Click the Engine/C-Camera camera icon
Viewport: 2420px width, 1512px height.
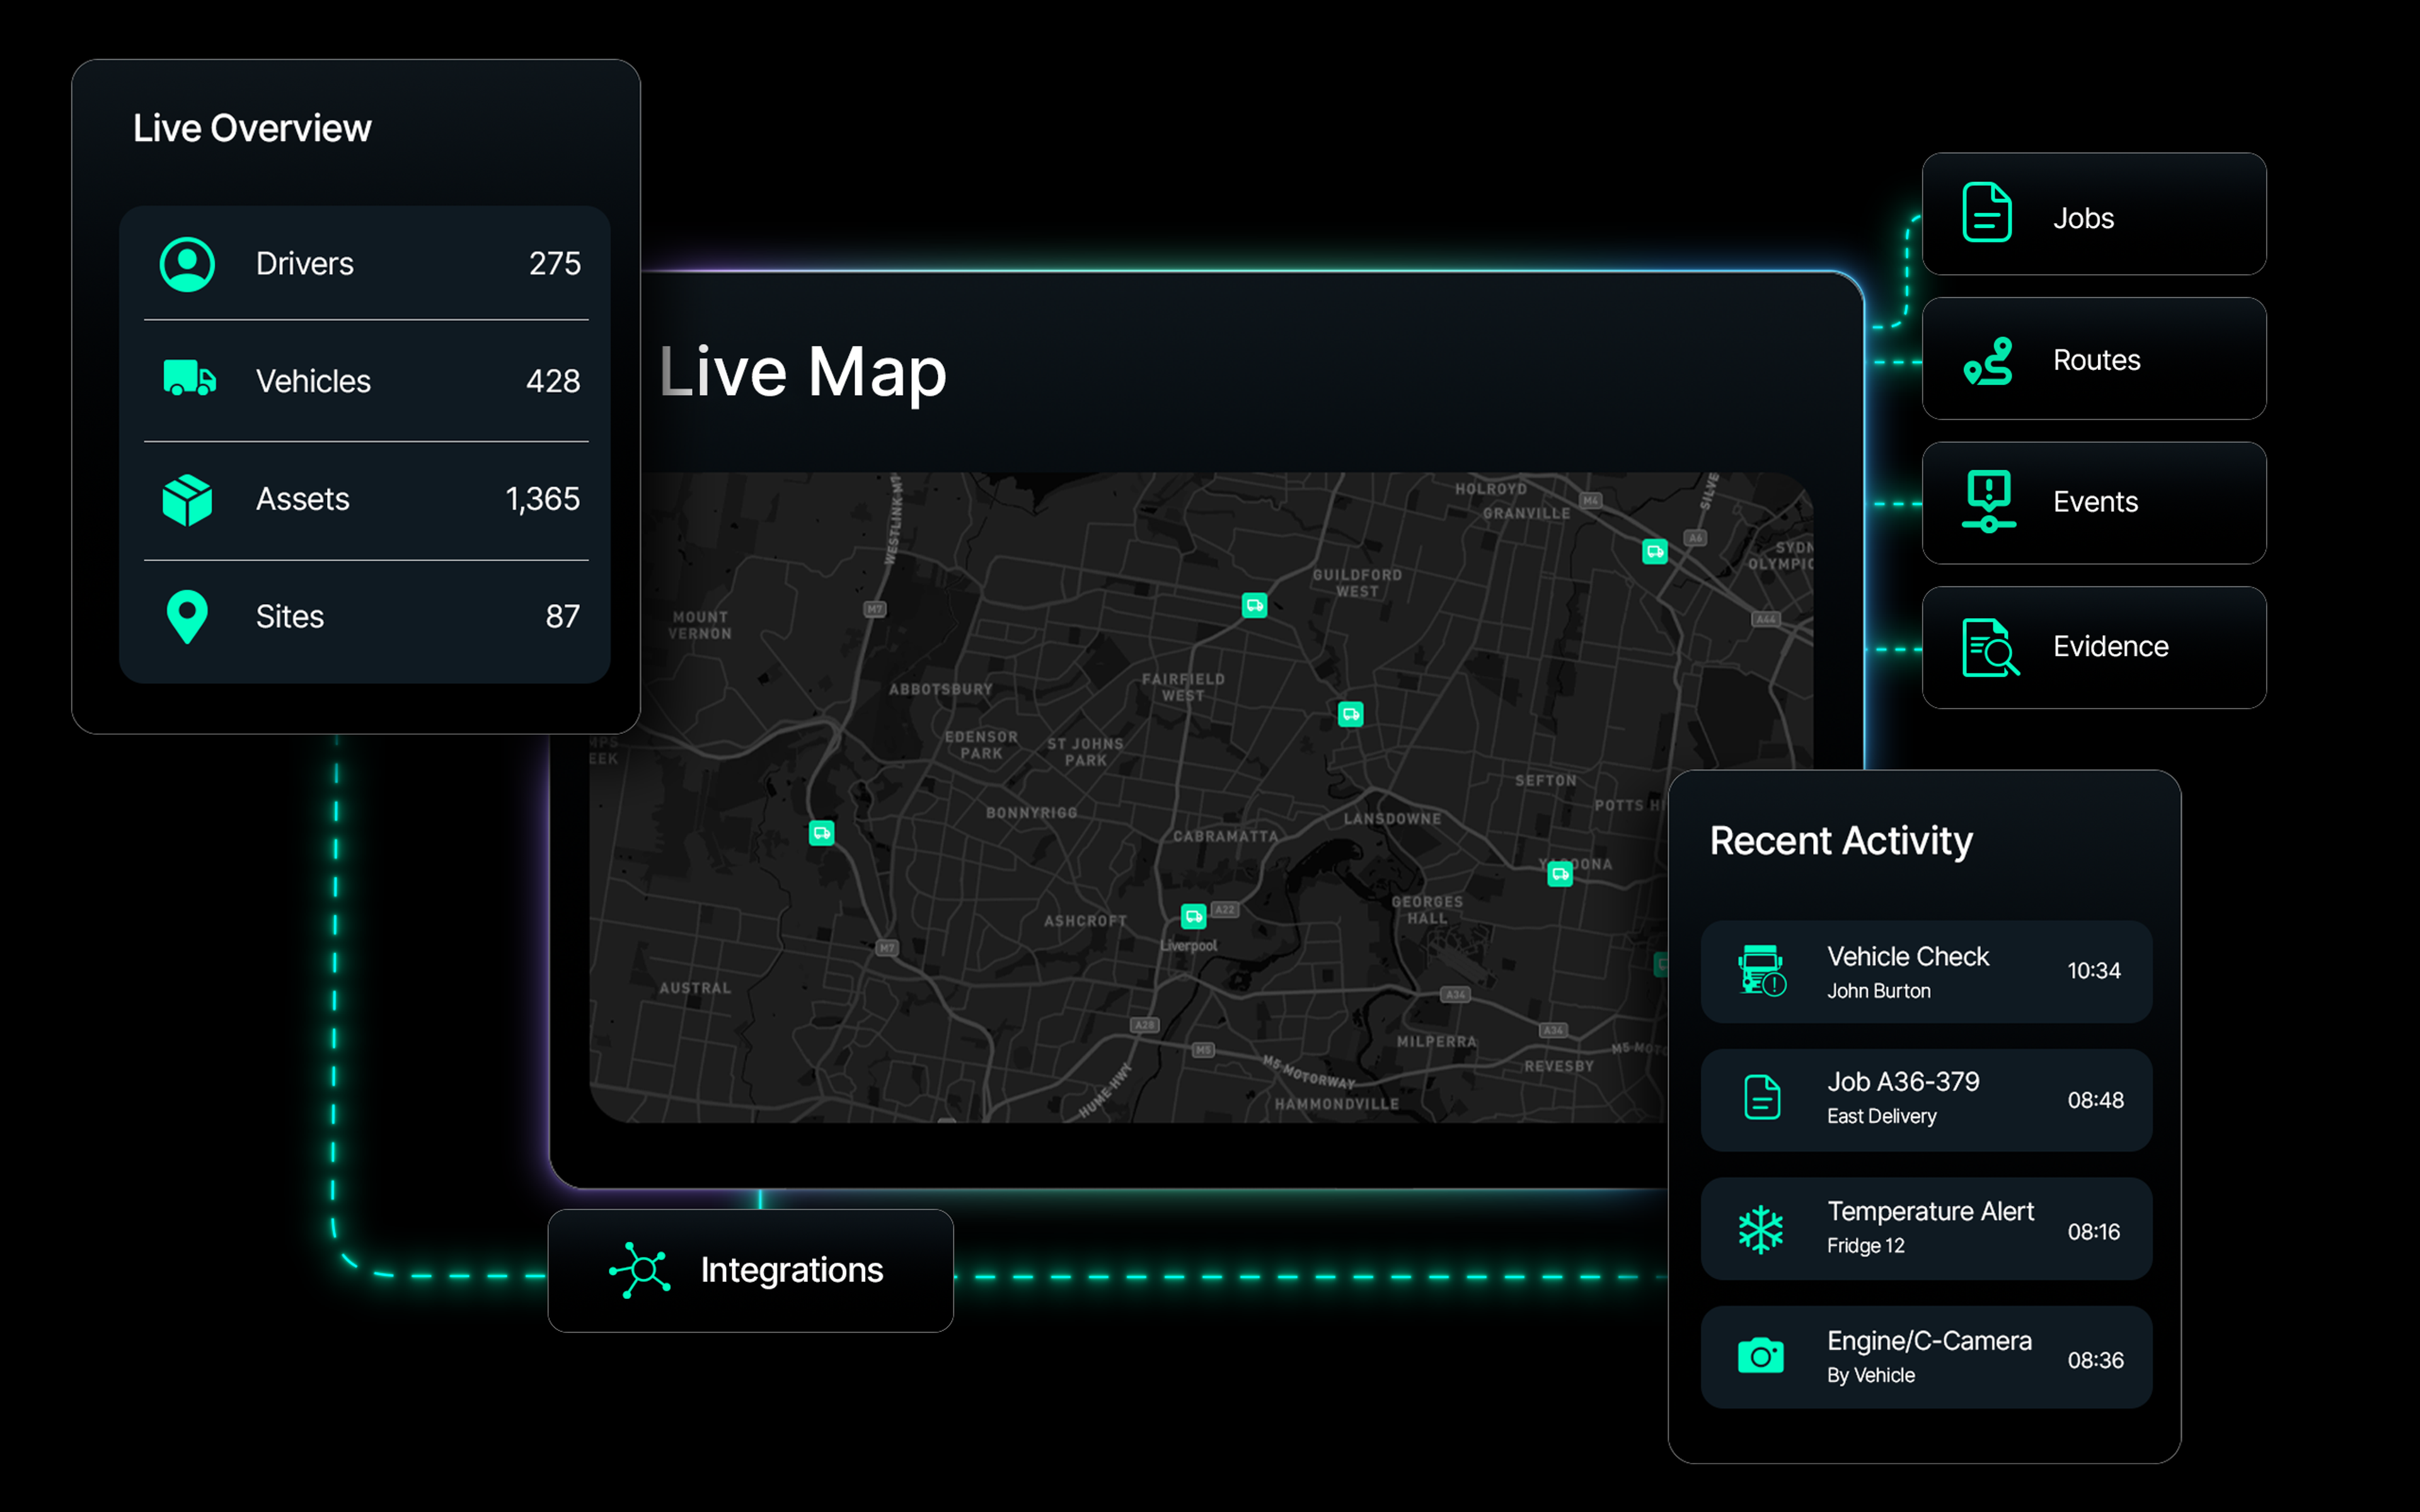[x=1761, y=1356]
